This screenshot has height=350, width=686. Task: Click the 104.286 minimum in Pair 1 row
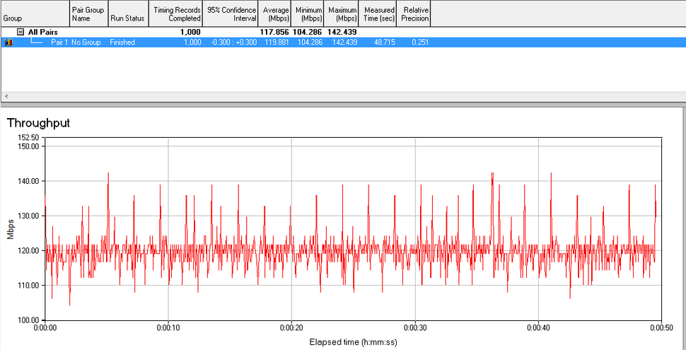pyautogui.click(x=309, y=42)
